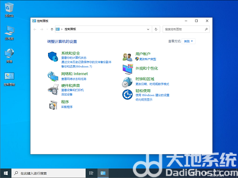Click the 控制面板 breadcrumb in address bar
Screen dimensions: 238x178
pos(70,29)
